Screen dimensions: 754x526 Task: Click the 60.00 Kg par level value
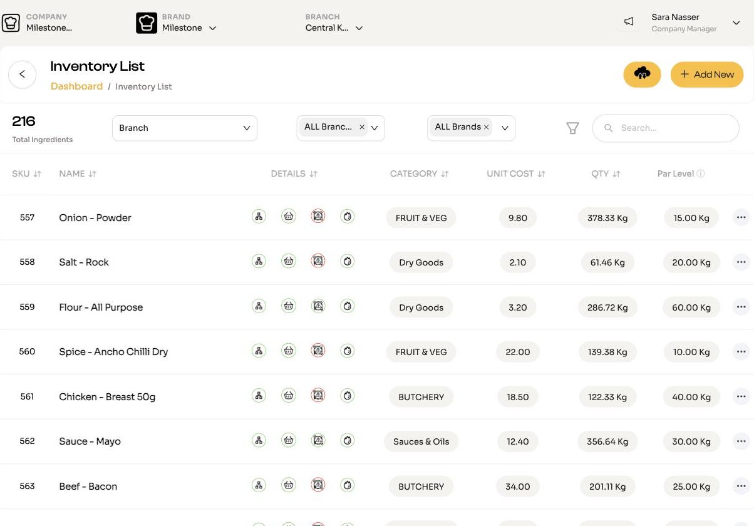pyautogui.click(x=691, y=307)
